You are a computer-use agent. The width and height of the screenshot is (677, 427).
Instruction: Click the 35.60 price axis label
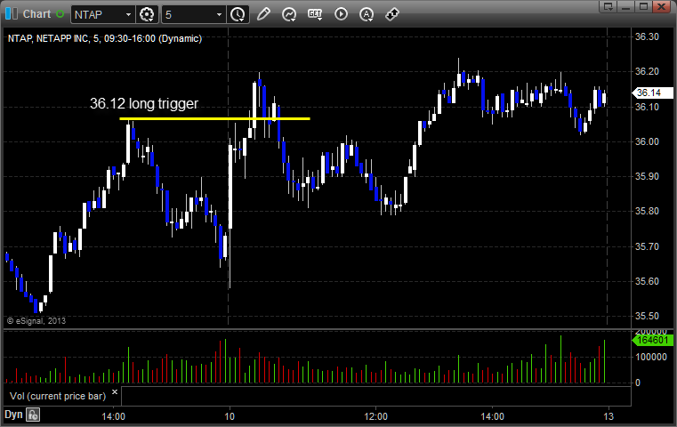[647, 281]
